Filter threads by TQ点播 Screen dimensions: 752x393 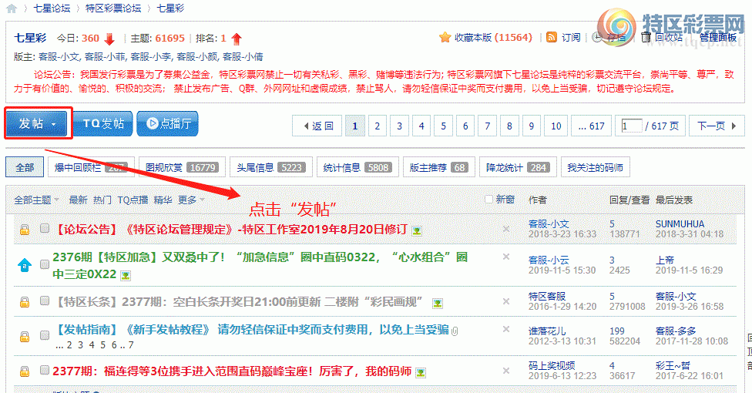point(133,200)
